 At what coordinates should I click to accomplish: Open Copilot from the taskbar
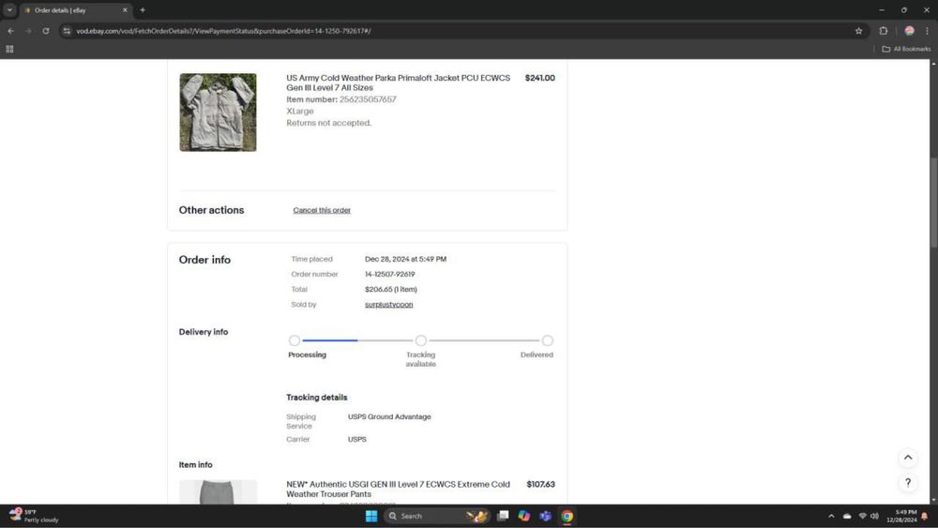click(x=524, y=516)
